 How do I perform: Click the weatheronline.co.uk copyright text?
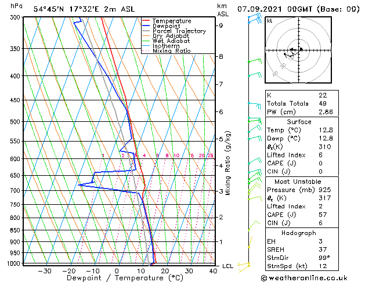(x=304, y=278)
